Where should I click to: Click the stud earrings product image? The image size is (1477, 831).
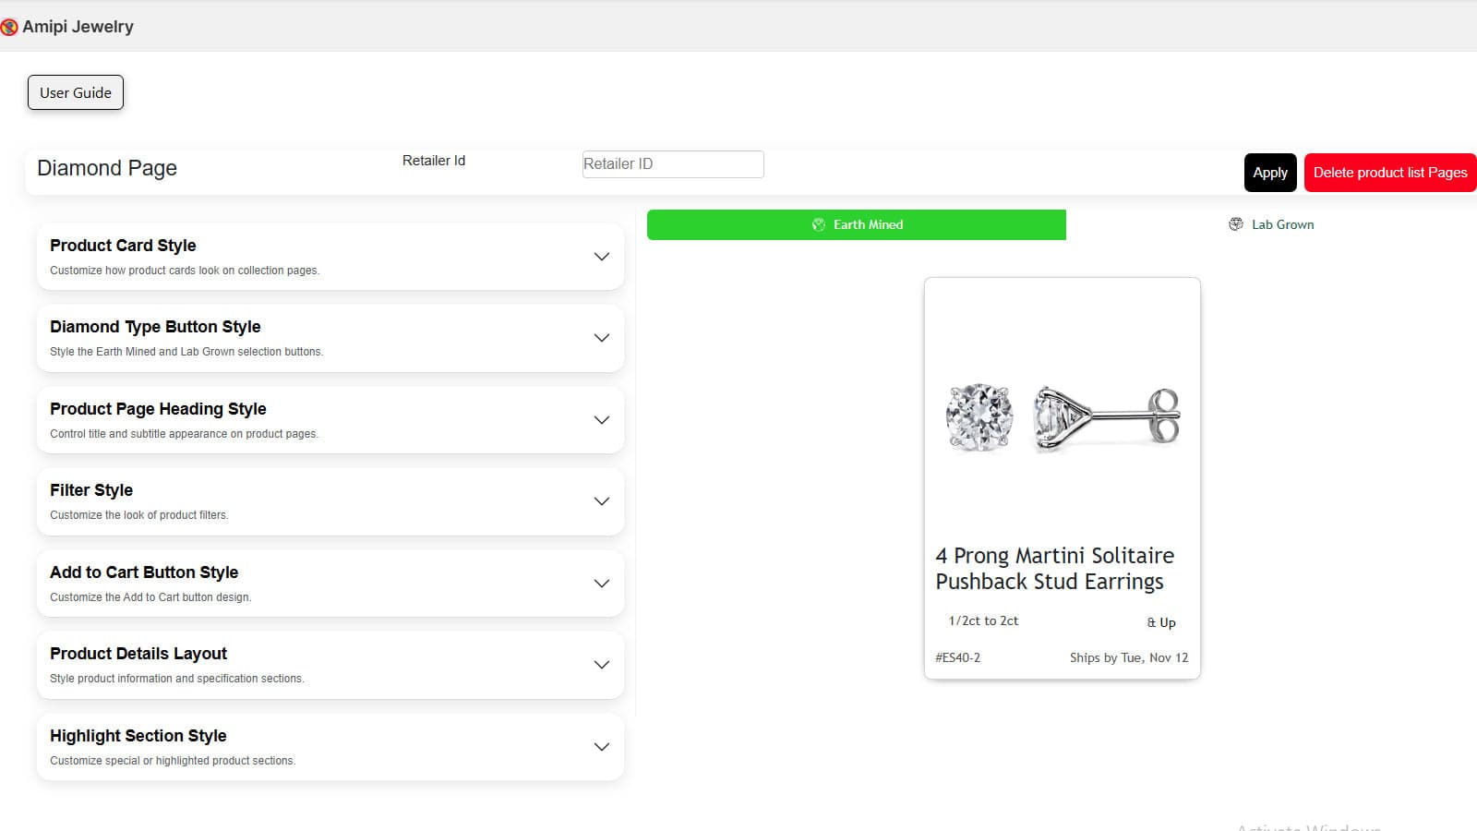[x=1063, y=417]
